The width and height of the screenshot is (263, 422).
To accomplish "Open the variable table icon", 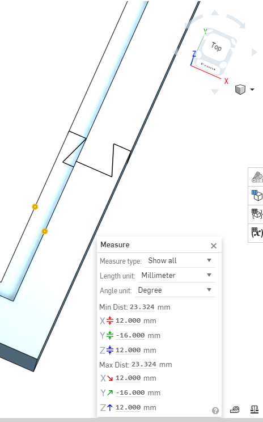I will tap(256, 232).
